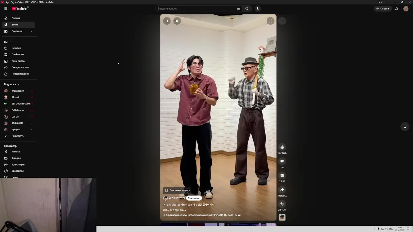Open Подписки feed in sidebar
Viewport: 413px width, 232px height.
pos(18,31)
